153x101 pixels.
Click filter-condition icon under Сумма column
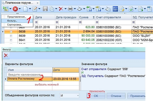coord(80,22)
